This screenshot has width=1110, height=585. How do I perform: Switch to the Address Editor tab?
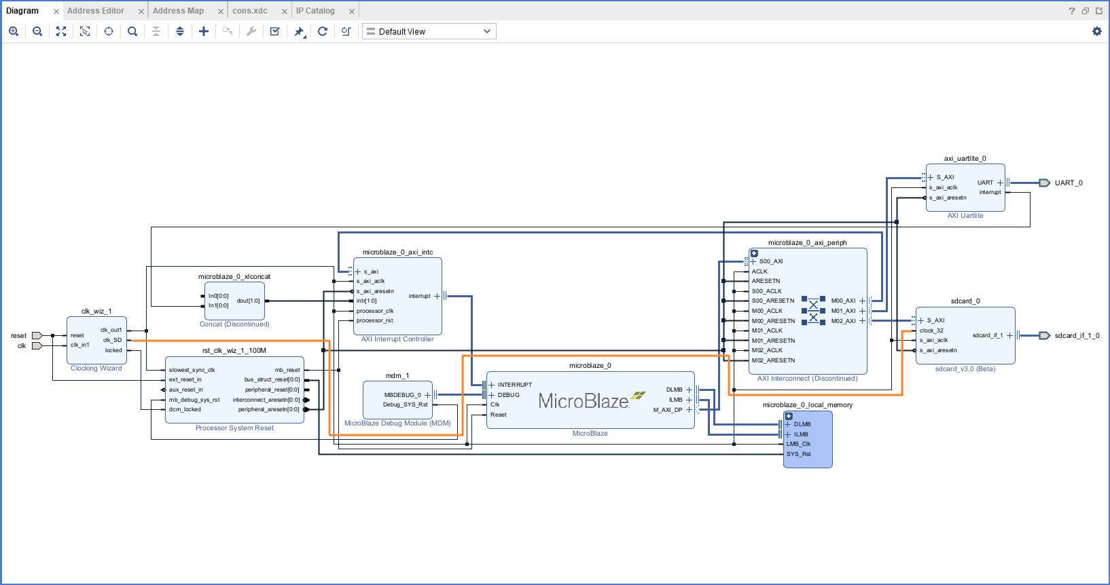96,11
